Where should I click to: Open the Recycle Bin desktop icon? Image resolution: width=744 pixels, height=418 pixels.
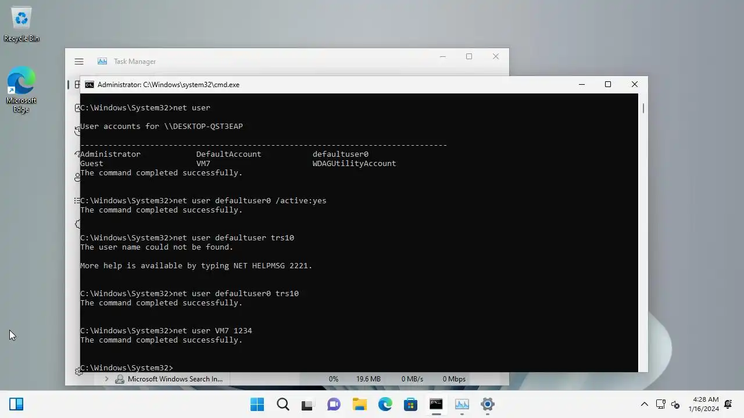click(x=22, y=24)
